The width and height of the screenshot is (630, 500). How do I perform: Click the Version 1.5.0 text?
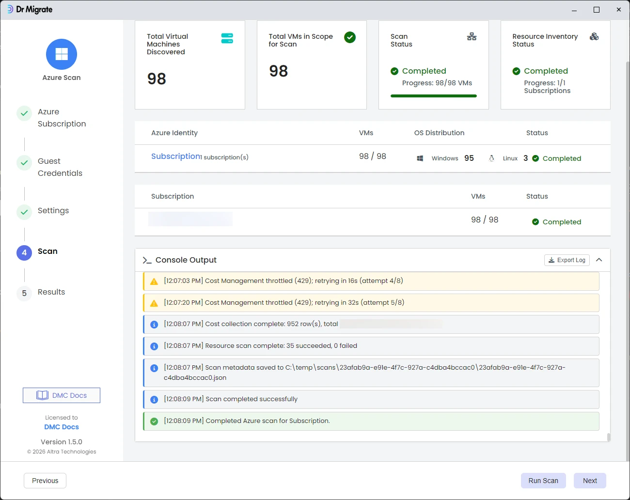pos(62,442)
